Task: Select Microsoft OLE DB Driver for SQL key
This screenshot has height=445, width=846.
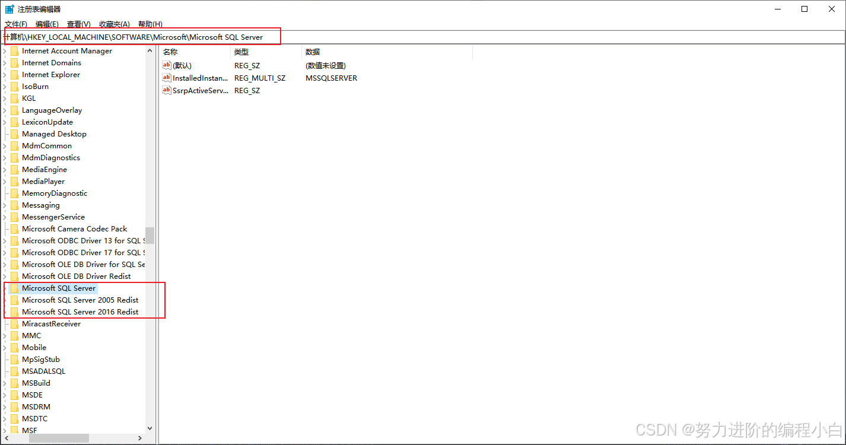Action: click(x=83, y=265)
